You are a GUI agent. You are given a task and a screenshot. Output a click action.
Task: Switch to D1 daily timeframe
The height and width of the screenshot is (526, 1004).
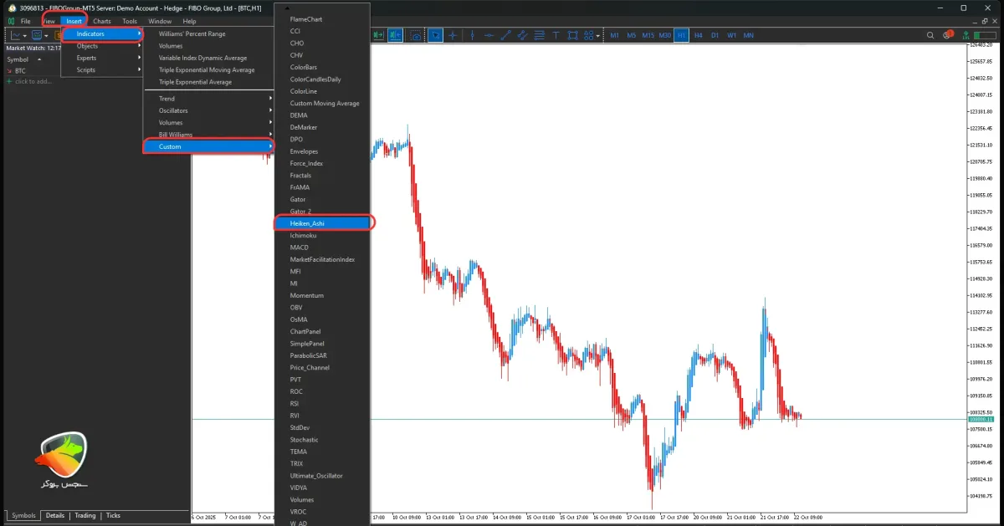click(x=715, y=35)
